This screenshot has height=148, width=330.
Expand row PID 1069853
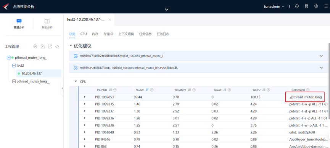point(85,97)
